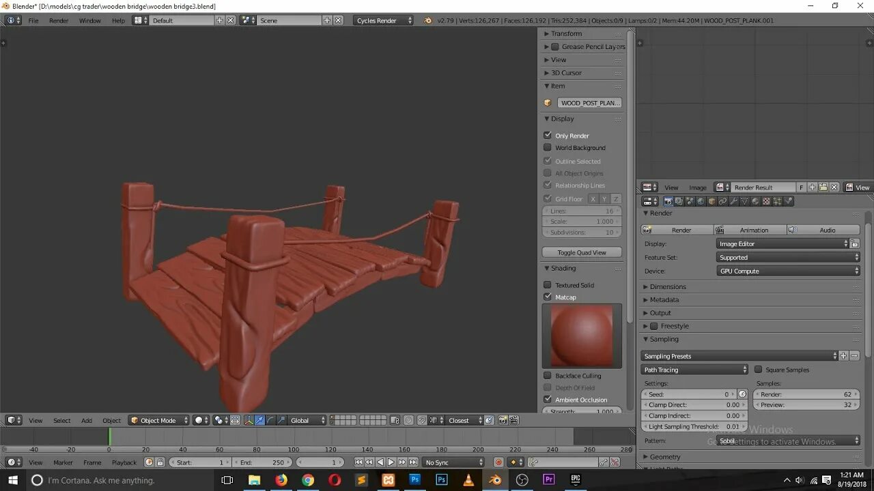Open the Playback menu in the timeline
Image resolution: width=874 pixels, height=491 pixels.
click(x=124, y=462)
